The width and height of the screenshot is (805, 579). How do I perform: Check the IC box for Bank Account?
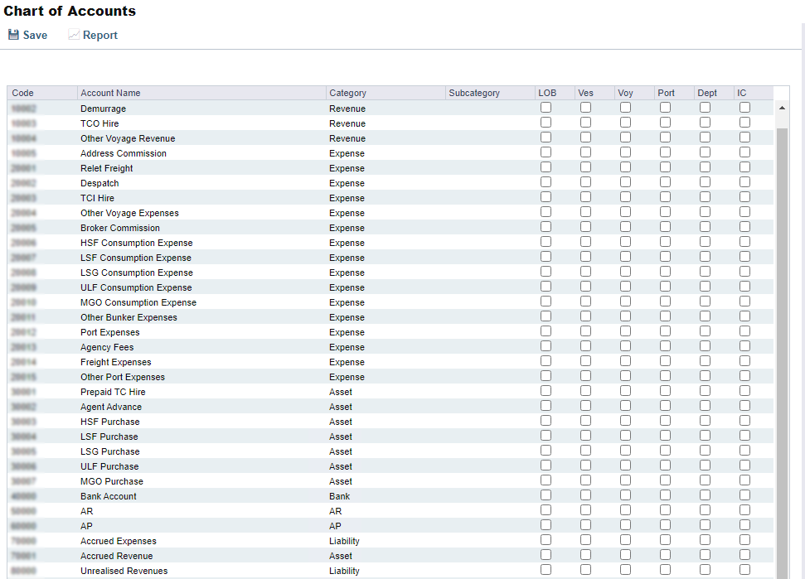pyautogui.click(x=744, y=495)
